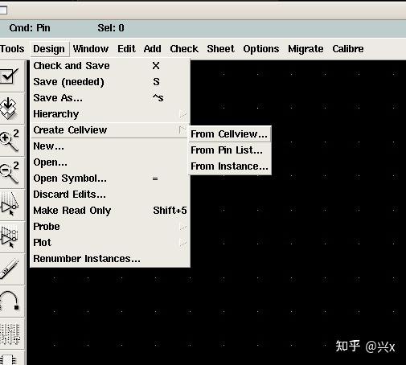Open the Add menu
The height and width of the screenshot is (365, 406).
152,49
